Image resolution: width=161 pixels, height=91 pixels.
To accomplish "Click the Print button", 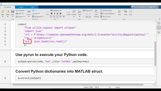I will point(19,13).
